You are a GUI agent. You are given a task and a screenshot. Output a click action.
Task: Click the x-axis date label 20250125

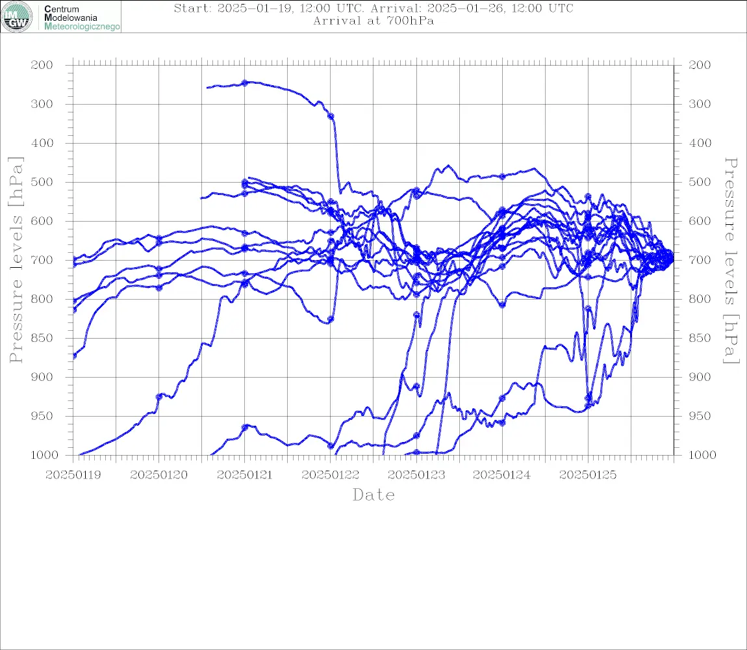588,475
